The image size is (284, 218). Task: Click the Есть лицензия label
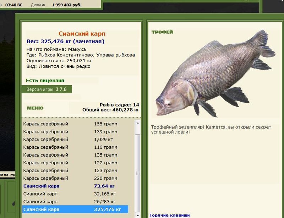[45, 81]
